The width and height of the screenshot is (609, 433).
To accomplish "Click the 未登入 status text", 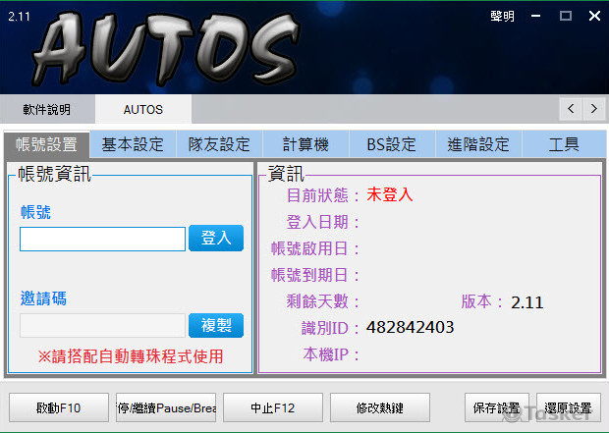I will [390, 194].
